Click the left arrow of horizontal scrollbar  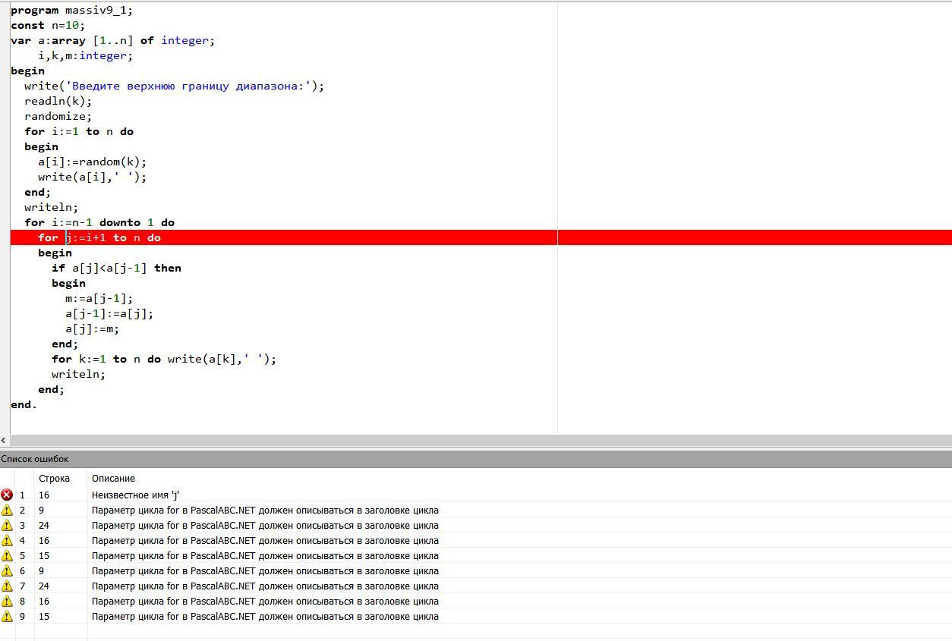(5, 440)
